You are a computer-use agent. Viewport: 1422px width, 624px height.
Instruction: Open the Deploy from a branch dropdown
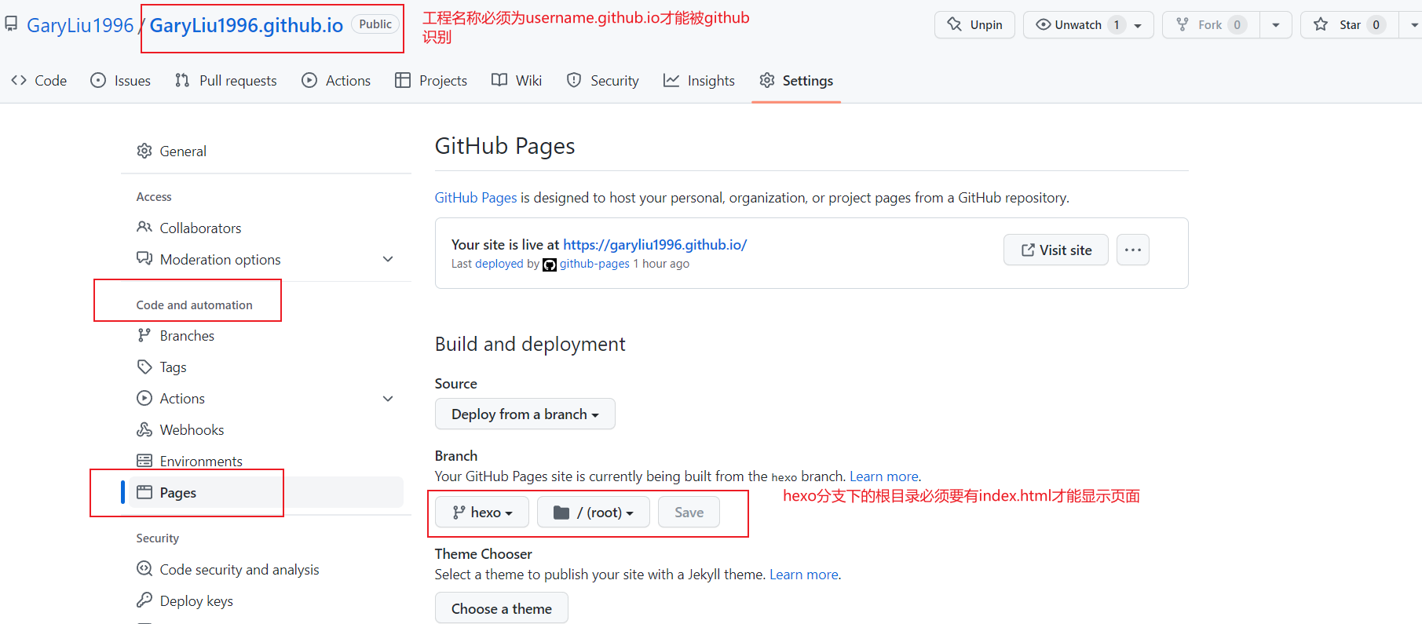point(525,414)
